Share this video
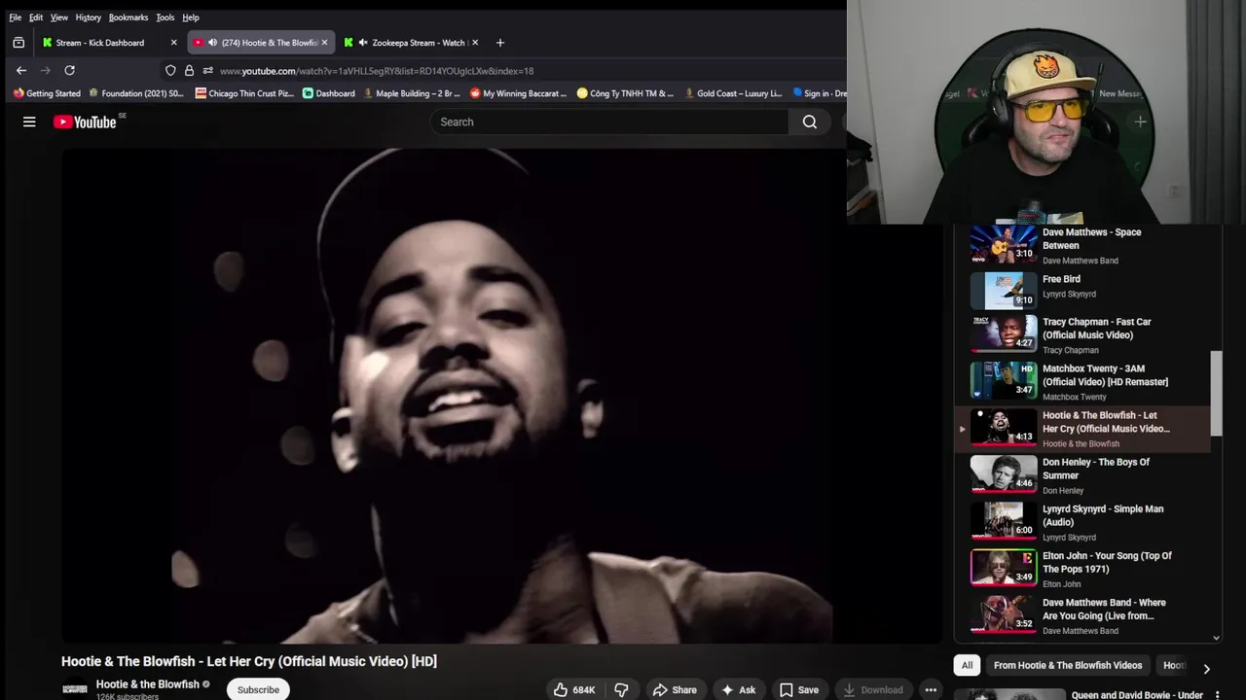The image size is (1246, 700). 675,689
